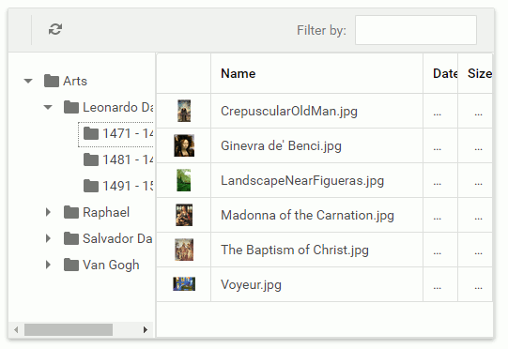Sort files by the Name column header
Viewport: 508px width, 349px height.
[316, 74]
